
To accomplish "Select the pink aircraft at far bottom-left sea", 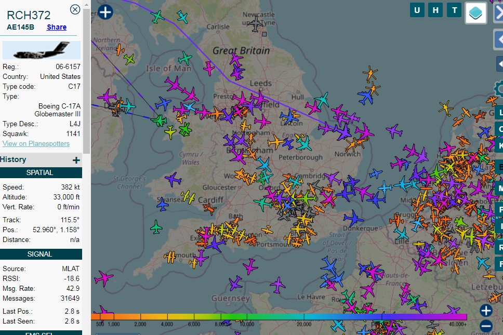I will pos(103,278).
